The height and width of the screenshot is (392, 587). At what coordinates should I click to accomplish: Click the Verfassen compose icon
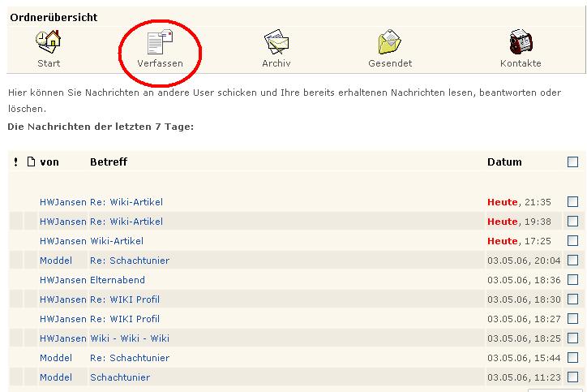point(160,41)
